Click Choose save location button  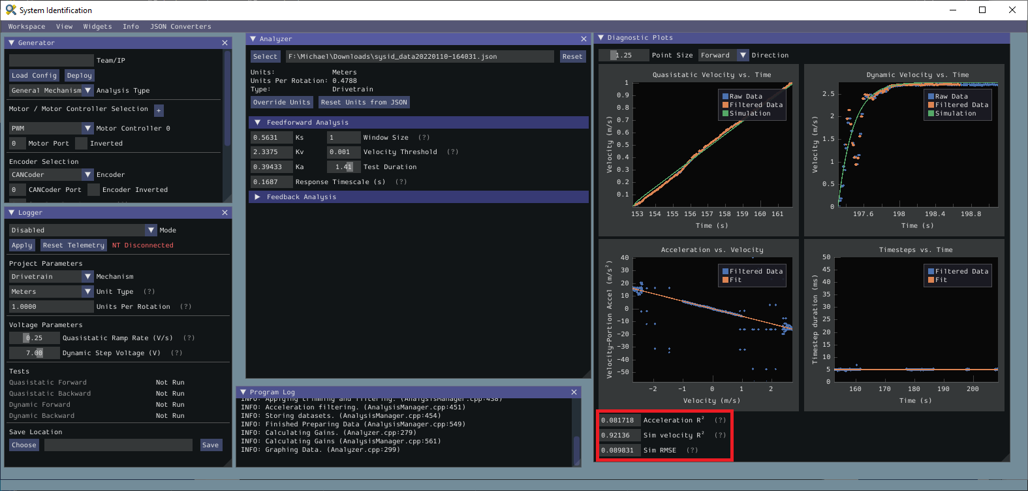(x=24, y=445)
